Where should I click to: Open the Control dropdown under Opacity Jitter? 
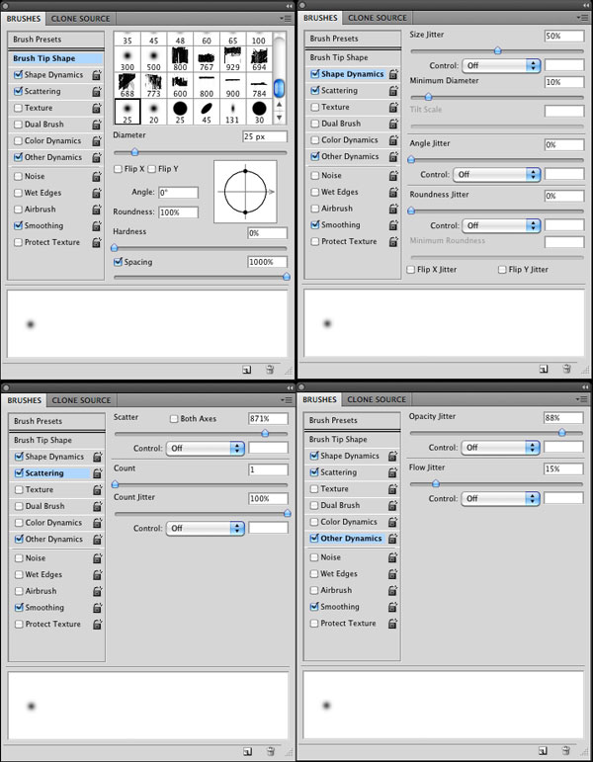500,447
